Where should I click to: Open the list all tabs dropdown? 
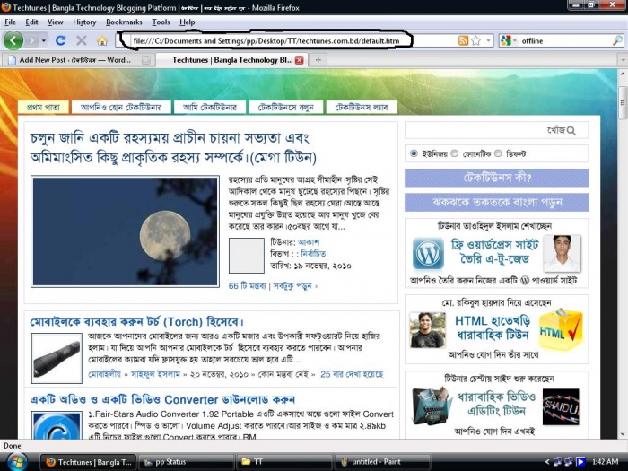click(623, 60)
